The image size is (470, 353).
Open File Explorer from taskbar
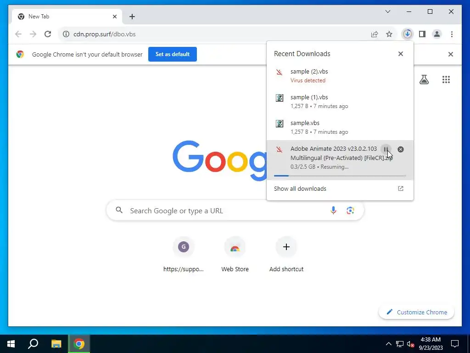(56, 344)
